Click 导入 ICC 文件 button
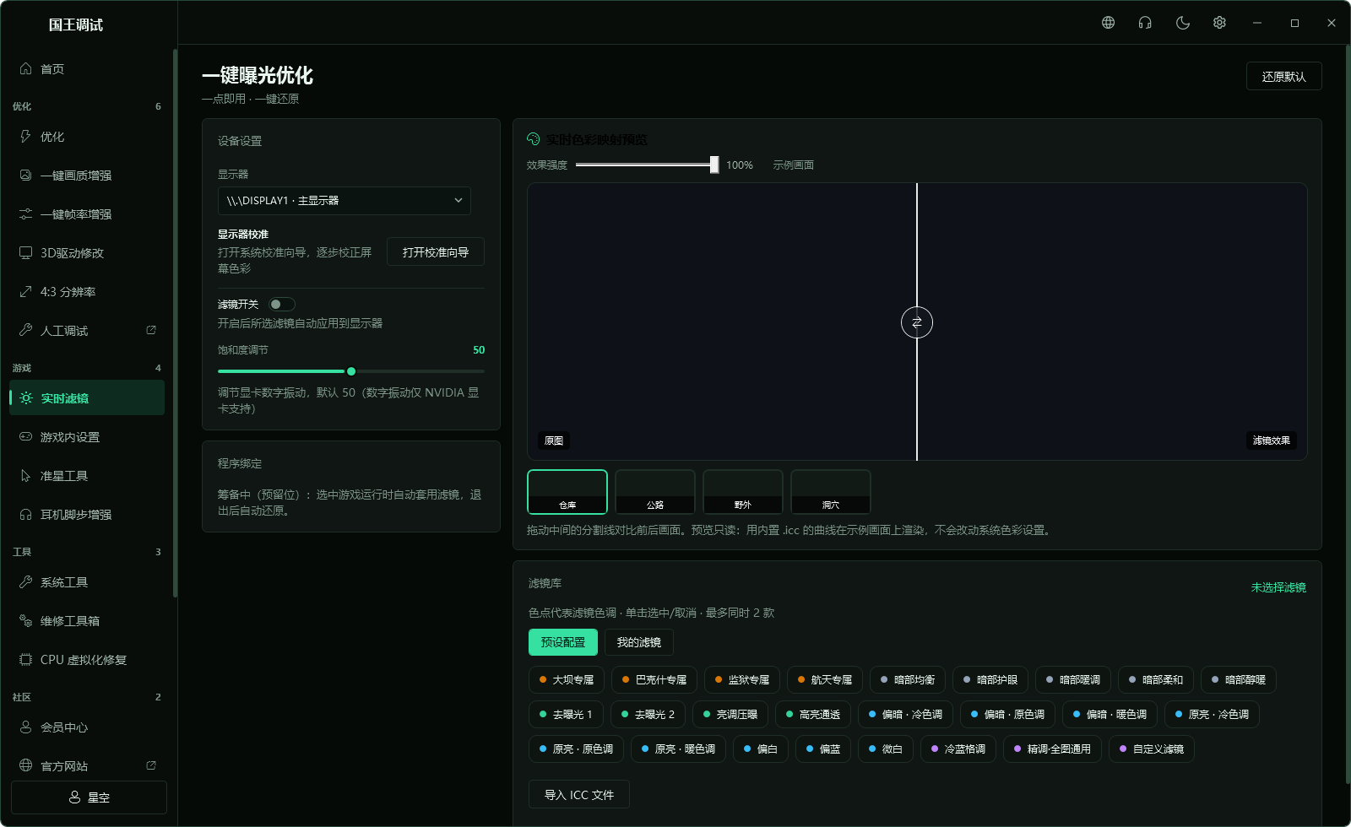 579,795
